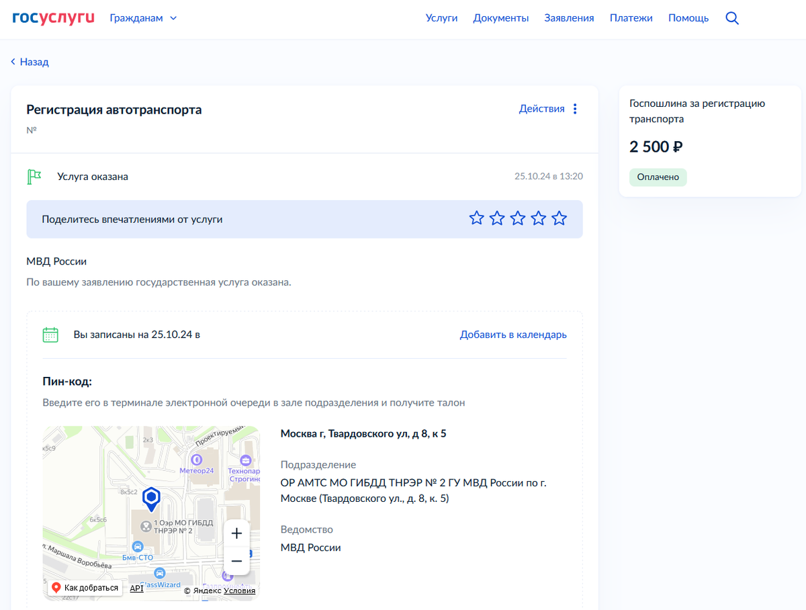The image size is (806, 610).
Task: Rate the service three stars
Action: (x=518, y=218)
